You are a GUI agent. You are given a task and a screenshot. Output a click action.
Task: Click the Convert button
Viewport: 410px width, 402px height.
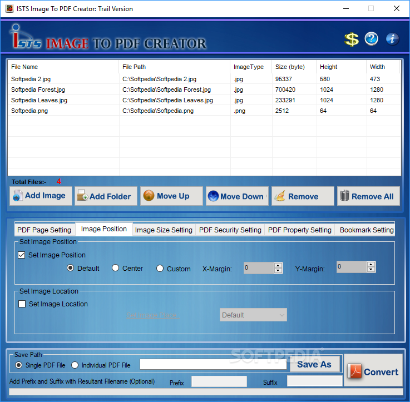point(373,370)
